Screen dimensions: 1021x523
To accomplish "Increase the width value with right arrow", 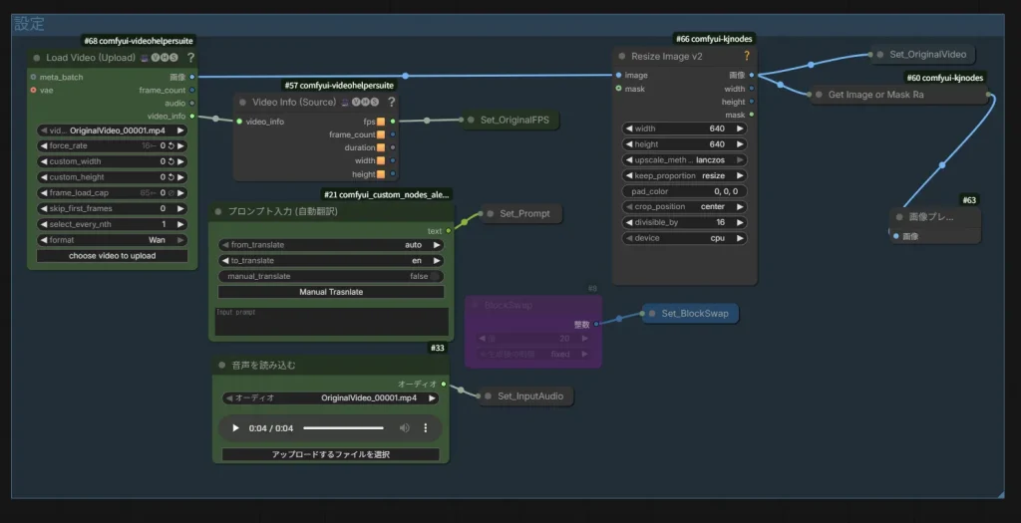I will [740, 129].
